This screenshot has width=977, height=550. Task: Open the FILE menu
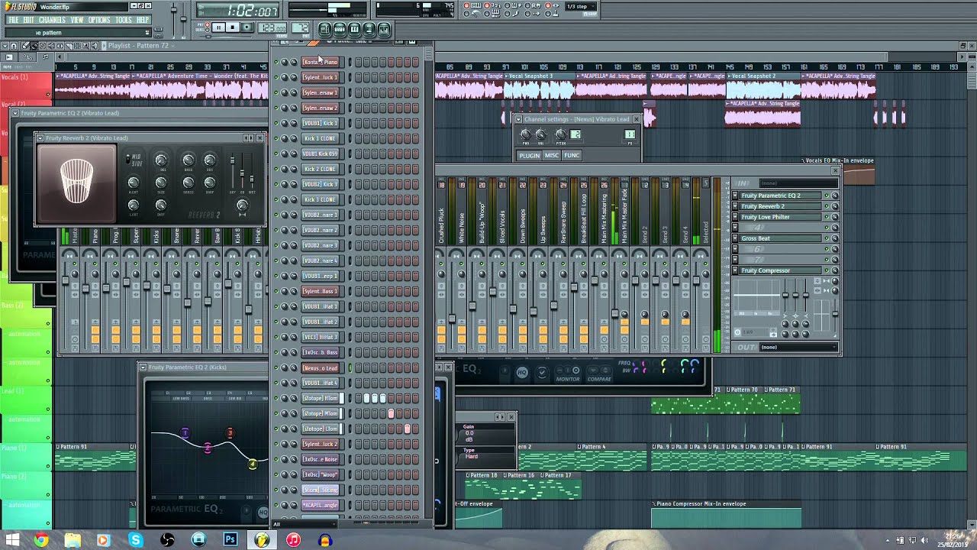pyautogui.click(x=13, y=19)
